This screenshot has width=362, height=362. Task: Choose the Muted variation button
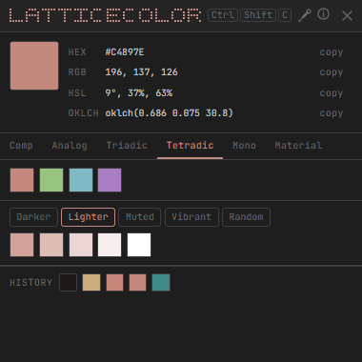pyautogui.click(x=140, y=217)
